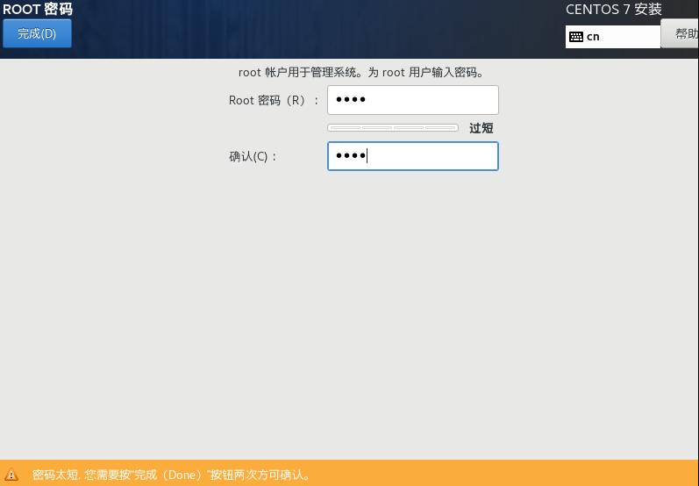Viewport: 699px width, 486px height.
Task: Click the 过短 strength label
Action: (x=481, y=128)
